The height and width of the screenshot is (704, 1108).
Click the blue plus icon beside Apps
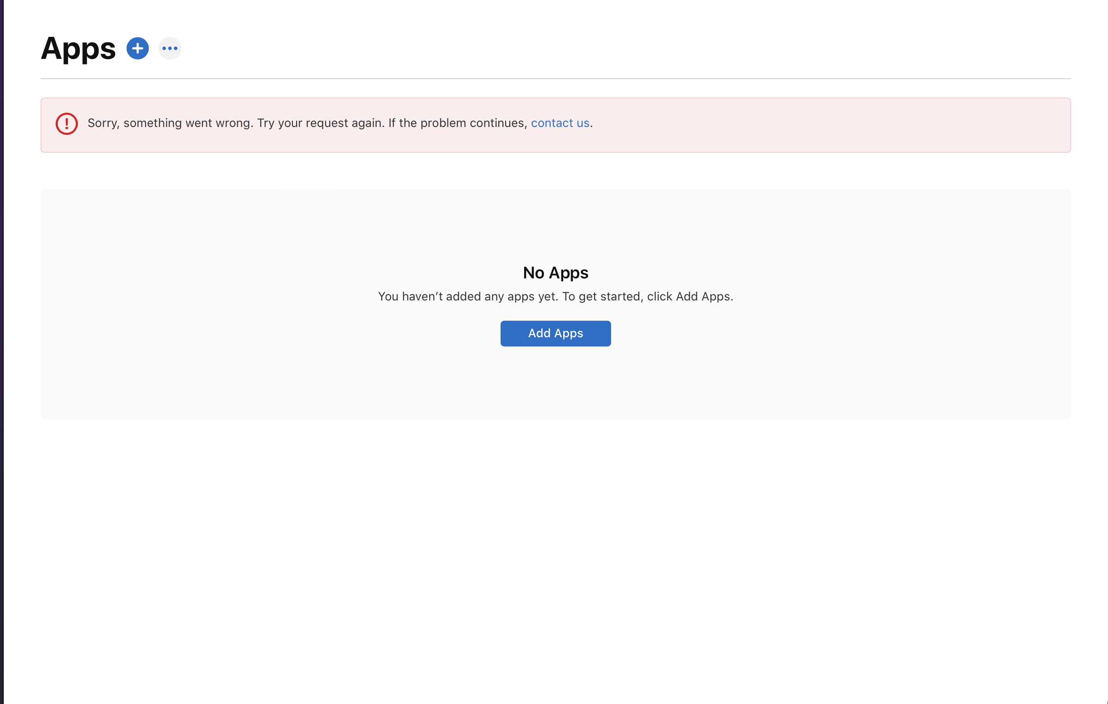pos(137,48)
